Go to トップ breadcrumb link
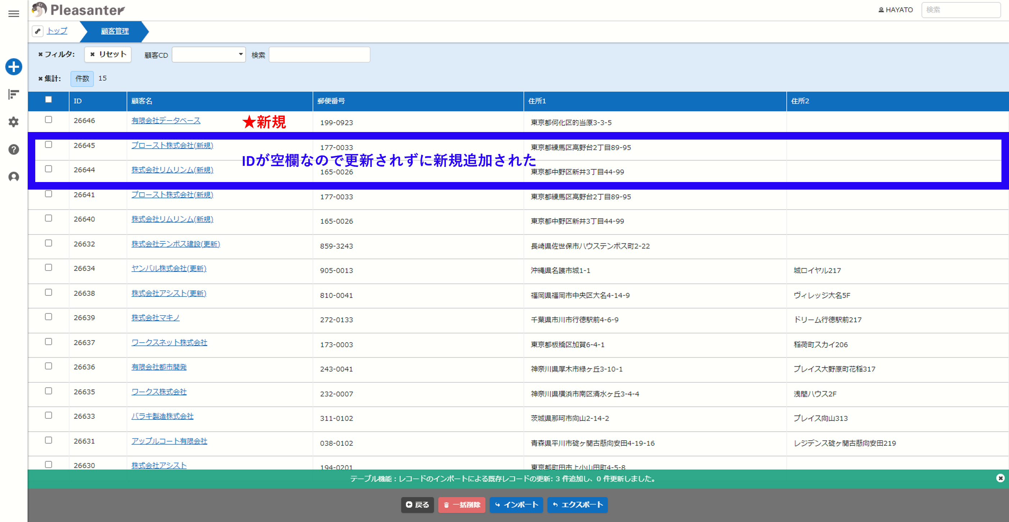 [x=57, y=31]
